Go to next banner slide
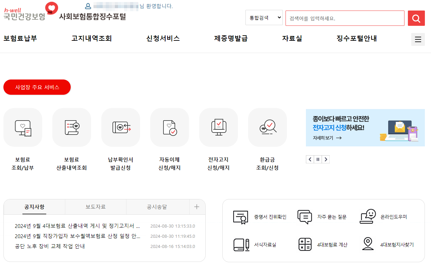 pos(326,159)
